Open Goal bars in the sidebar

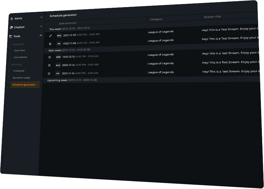[x=20, y=51]
